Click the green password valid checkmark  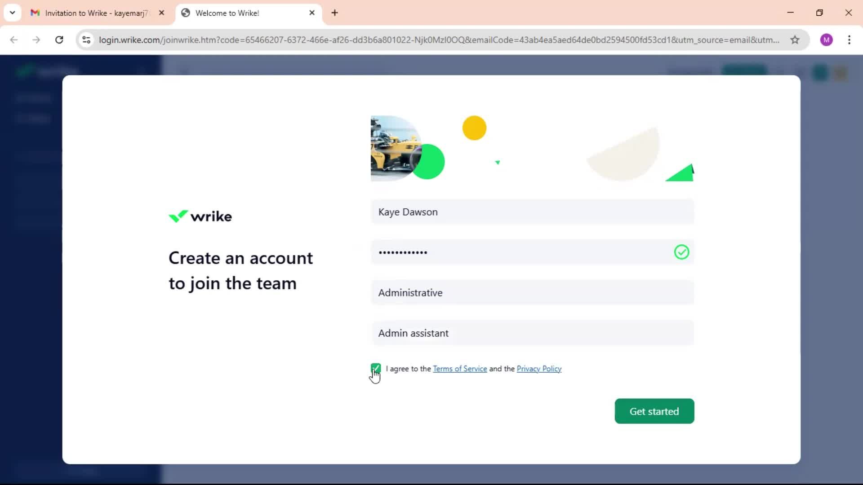681,252
